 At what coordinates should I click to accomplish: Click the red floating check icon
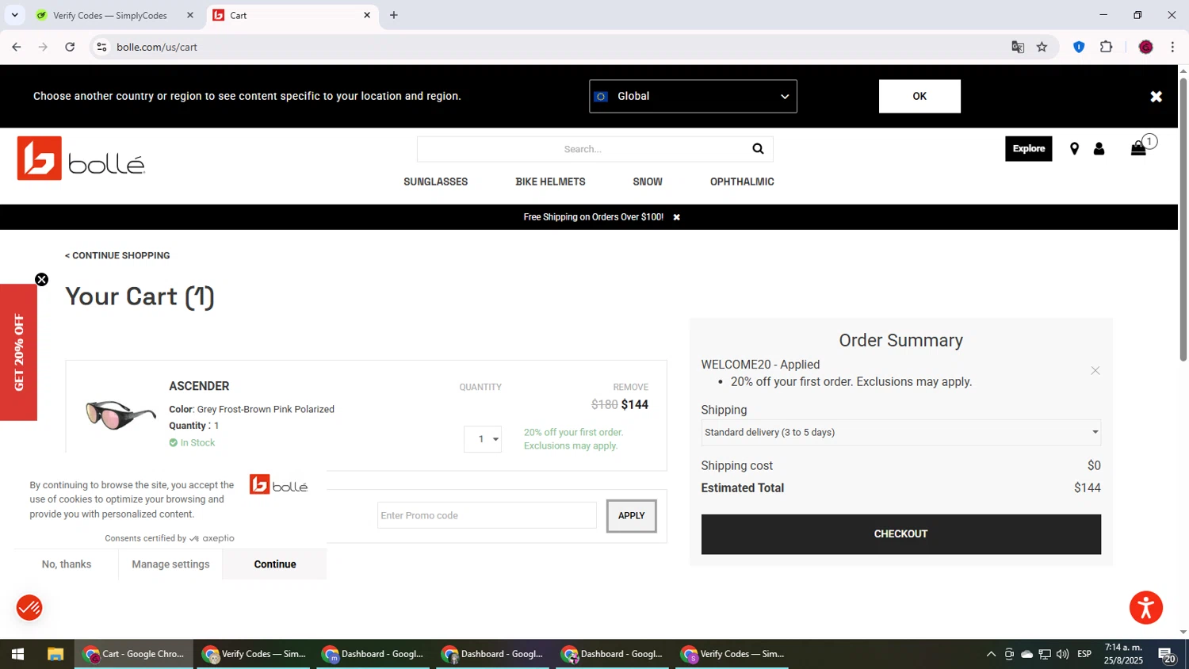tap(29, 608)
